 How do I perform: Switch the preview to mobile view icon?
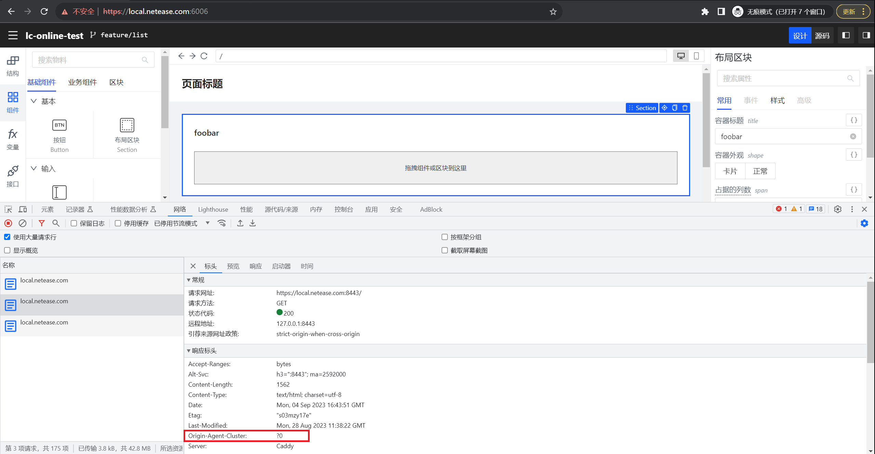[x=696, y=56]
